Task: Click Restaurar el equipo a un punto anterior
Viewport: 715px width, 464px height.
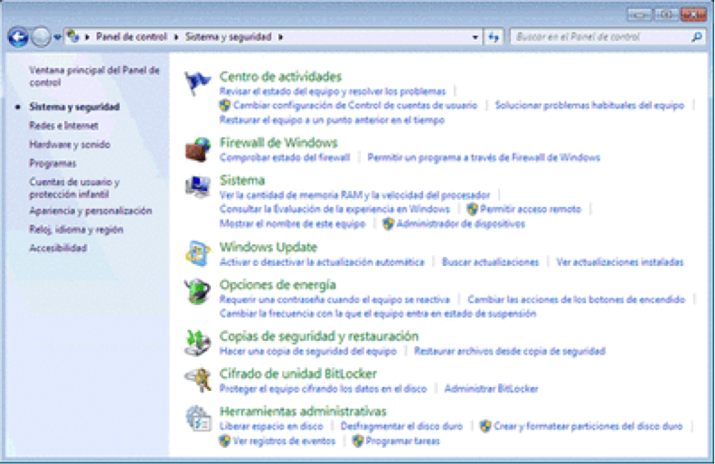Action: pyautogui.click(x=332, y=120)
